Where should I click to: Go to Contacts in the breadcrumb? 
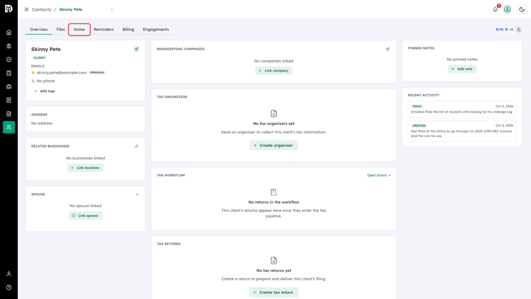tap(41, 9)
